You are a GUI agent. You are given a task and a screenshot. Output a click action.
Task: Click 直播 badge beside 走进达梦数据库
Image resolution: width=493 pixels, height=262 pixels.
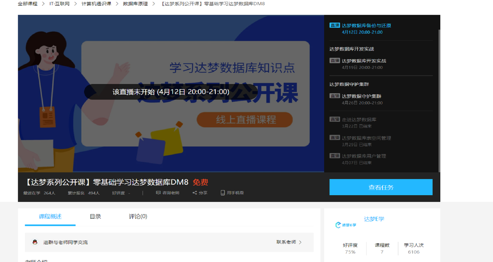(x=334, y=119)
